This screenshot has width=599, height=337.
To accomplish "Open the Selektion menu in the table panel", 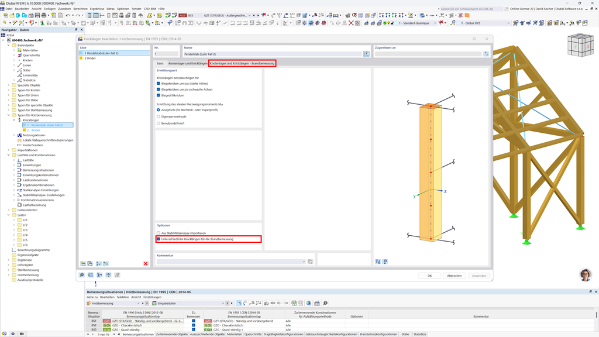I will (123, 297).
